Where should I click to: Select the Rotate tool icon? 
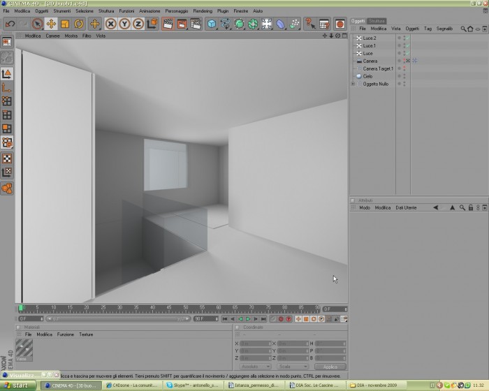click(78, 24)
